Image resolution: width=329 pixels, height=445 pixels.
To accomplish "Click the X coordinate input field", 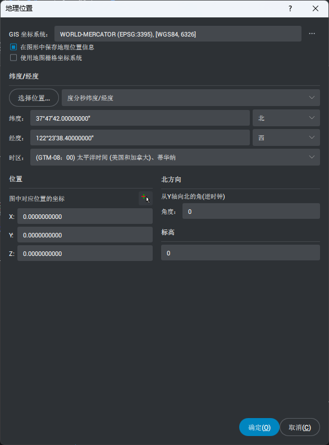I will (x=85, y=216).
